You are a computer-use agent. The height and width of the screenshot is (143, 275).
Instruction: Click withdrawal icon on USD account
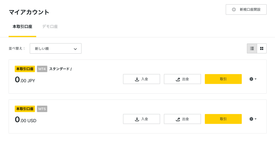178,119
